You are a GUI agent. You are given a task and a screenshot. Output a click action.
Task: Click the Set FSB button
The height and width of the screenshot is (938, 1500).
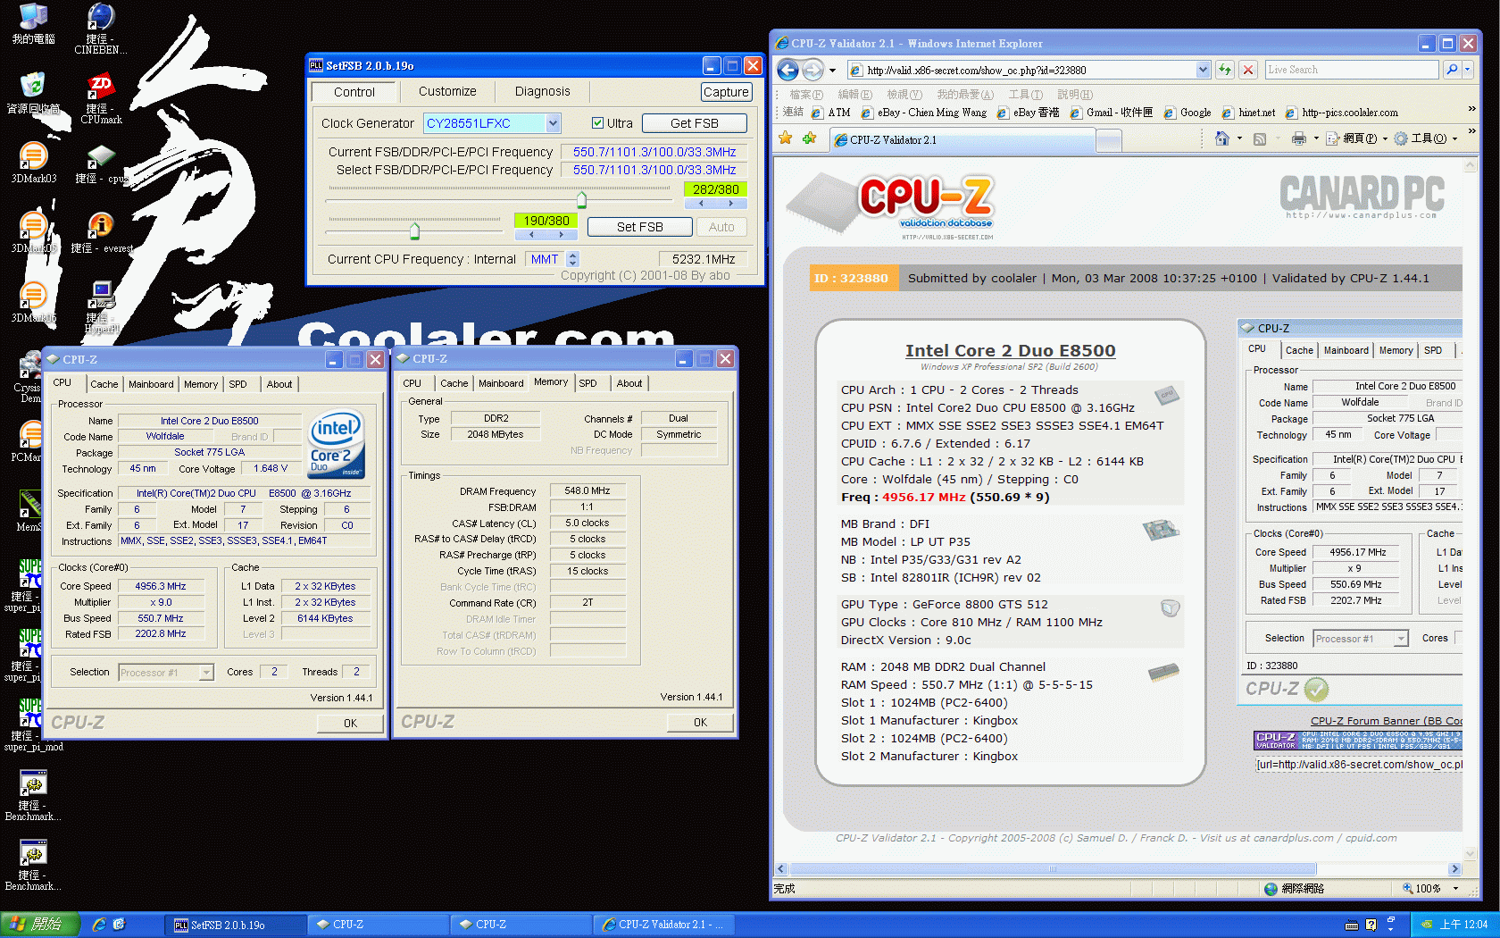tap(639, 227)
